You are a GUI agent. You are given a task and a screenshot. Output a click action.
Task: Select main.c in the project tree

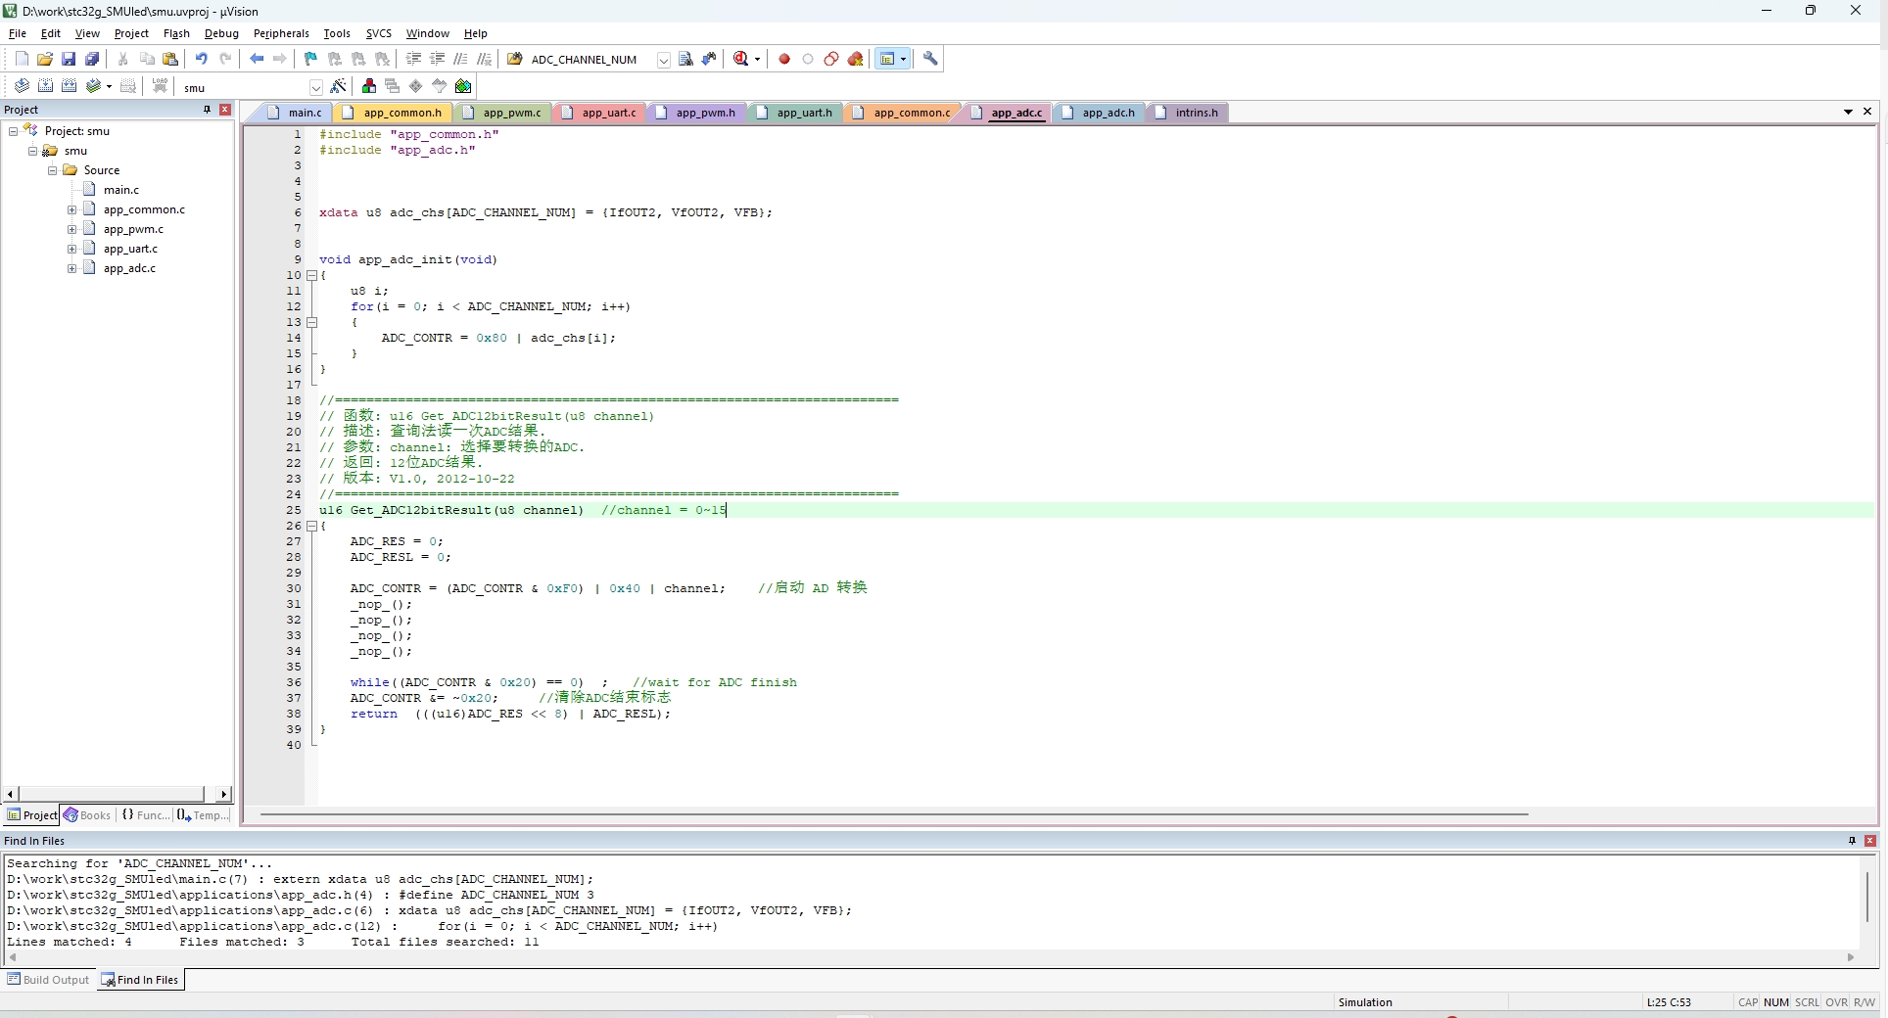[121, 190]
